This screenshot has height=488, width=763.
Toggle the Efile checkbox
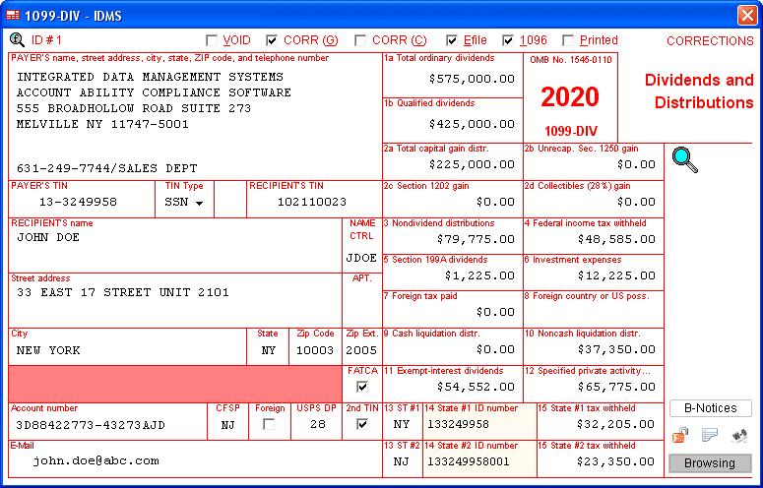[x=452, y=40]
